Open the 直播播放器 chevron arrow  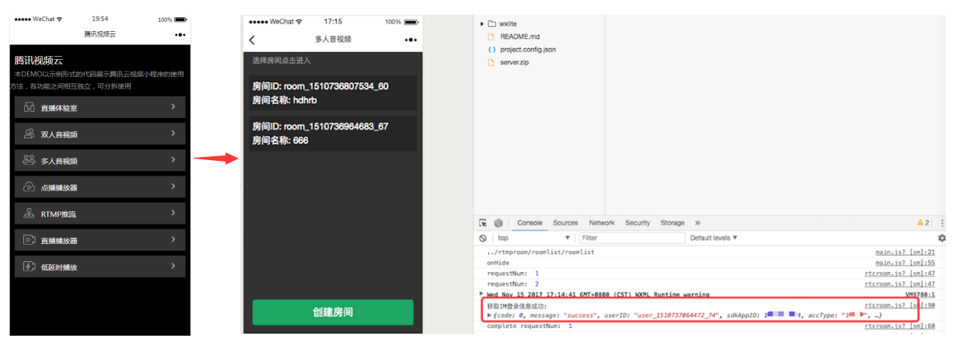(173, 239)
